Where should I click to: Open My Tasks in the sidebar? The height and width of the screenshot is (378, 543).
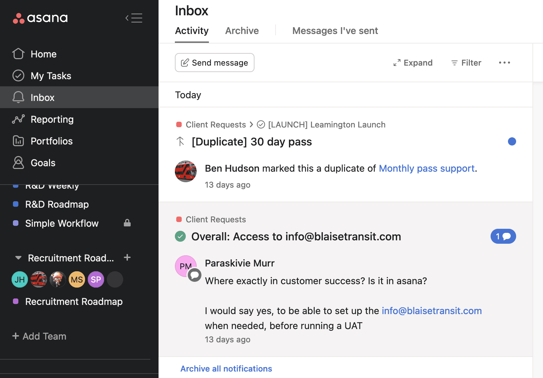point(79,75)
